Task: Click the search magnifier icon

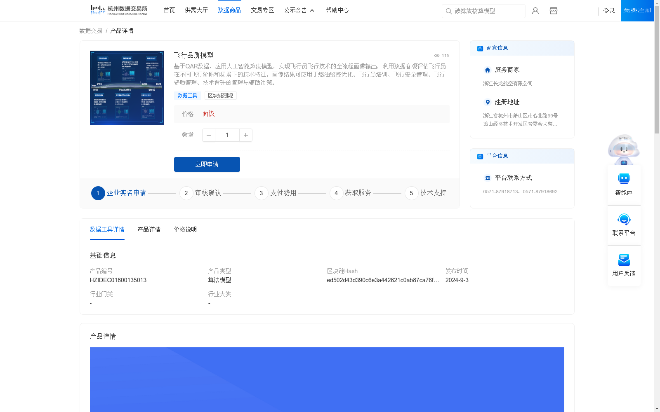Action: pyautogui.click(x=449, y=11)
